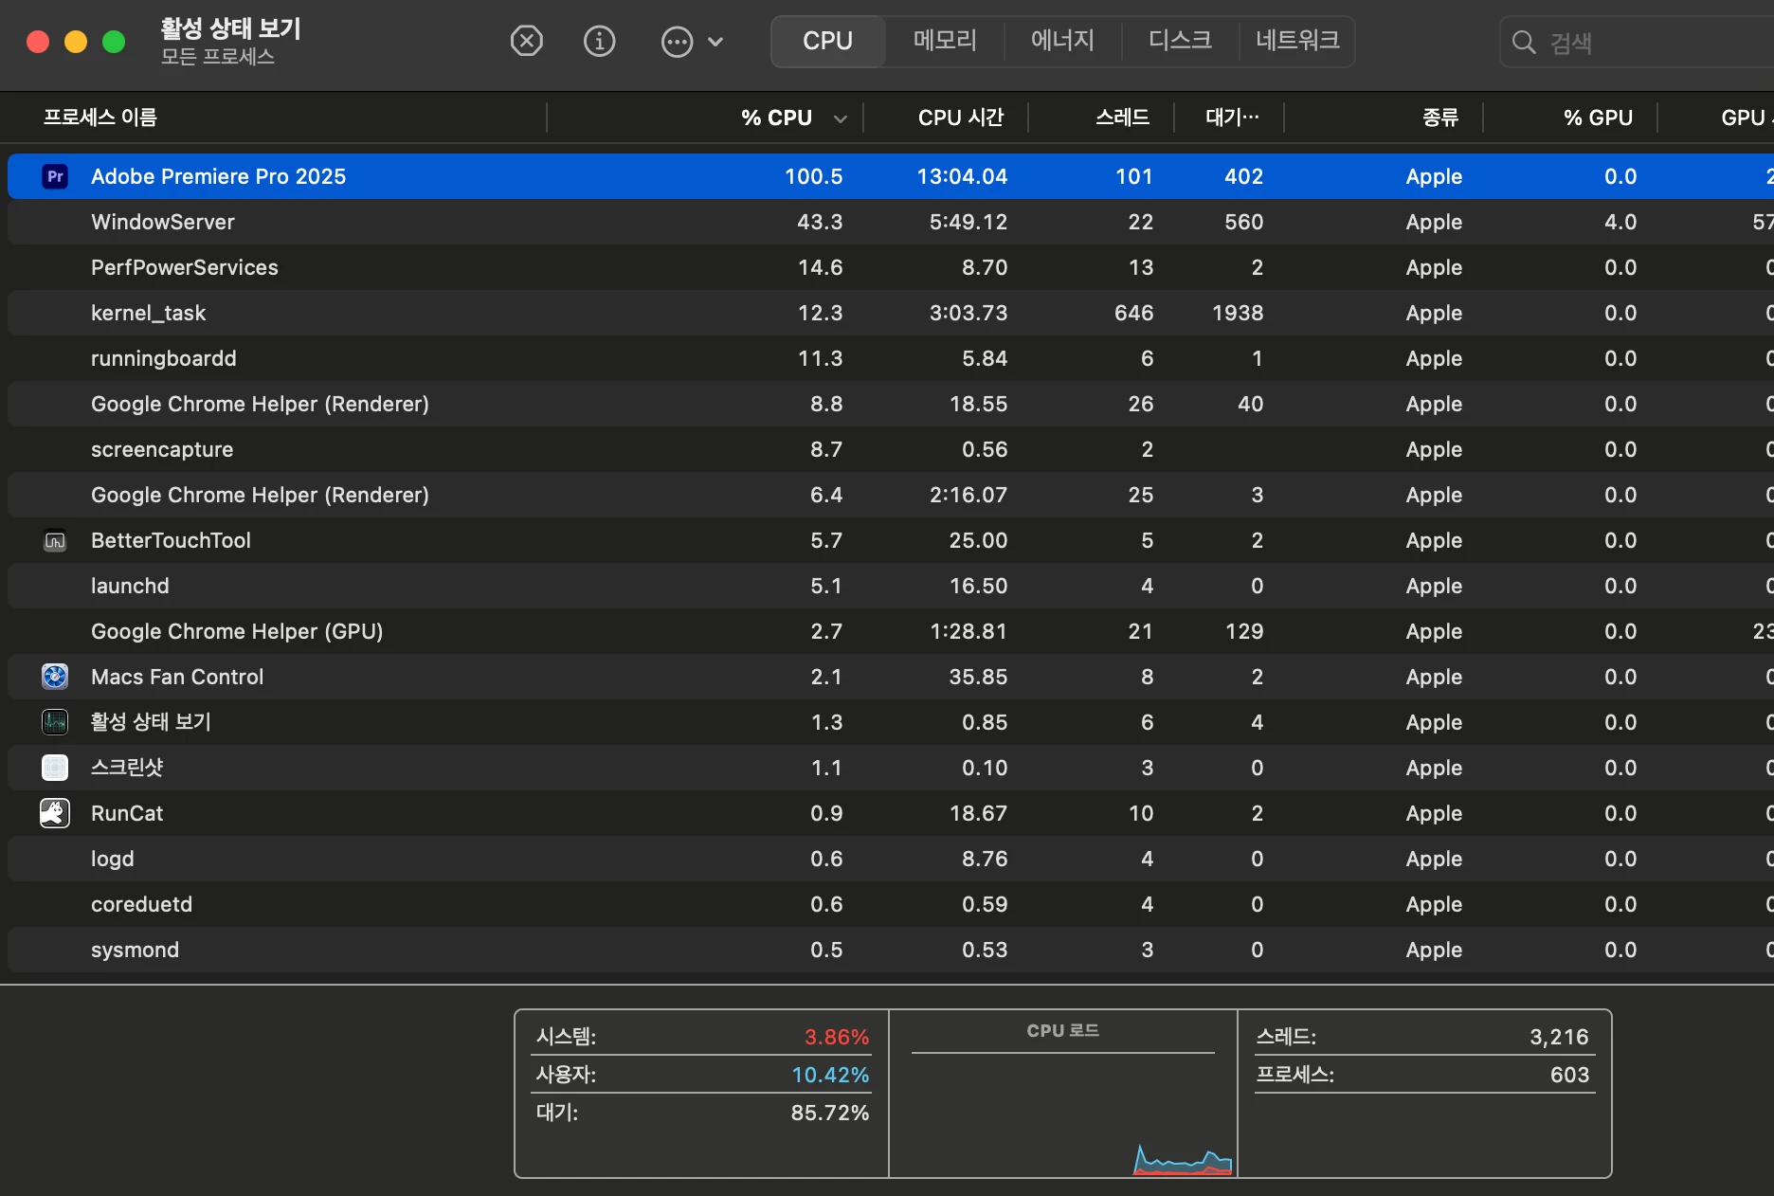Click the 사용자 10.42% value

click(x=830, y=1075)
